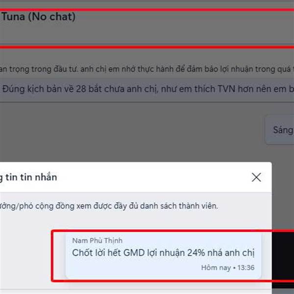This screenshot has height=294, width=294.
Task: Open the Tuna (No chat) group title
Action: point(39,17)
